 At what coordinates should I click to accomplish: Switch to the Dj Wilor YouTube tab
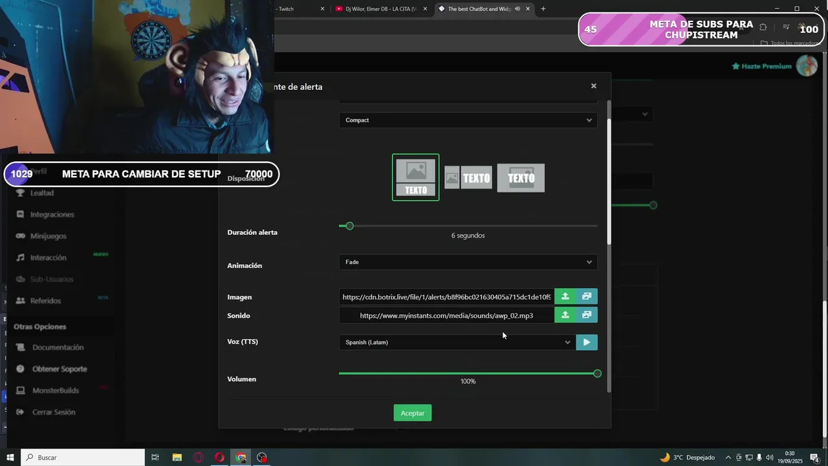point(380,9)
